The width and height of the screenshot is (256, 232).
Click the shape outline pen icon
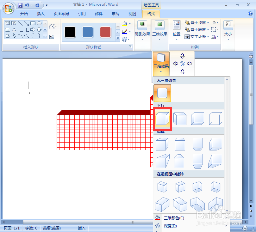(125, 32)
